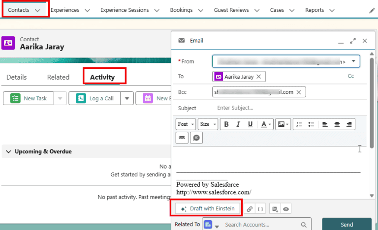The width and height of the screenshot is (378, 230).
Task: Open the text color picker
Action: coord(266,124)
